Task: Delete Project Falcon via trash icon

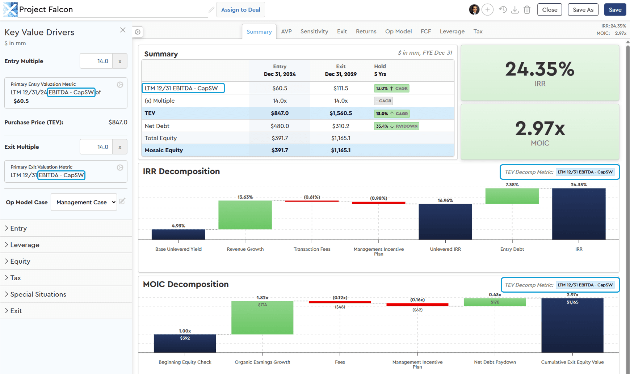Action: (x=527, y=9)
